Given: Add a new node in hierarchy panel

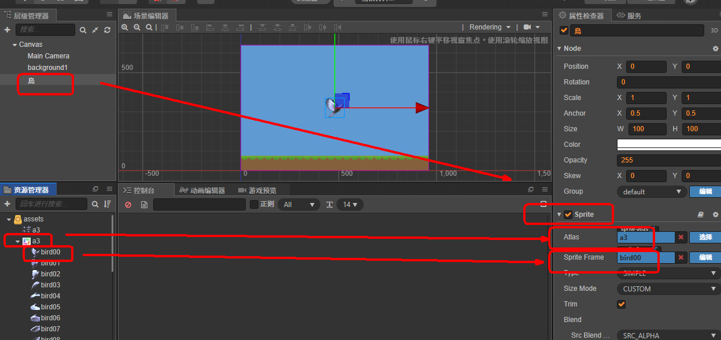Looking at the screenshot, I should (x=8, y=29).
